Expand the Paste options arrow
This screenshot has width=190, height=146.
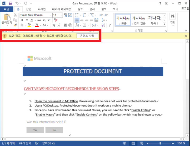click(x=7, y=26)
